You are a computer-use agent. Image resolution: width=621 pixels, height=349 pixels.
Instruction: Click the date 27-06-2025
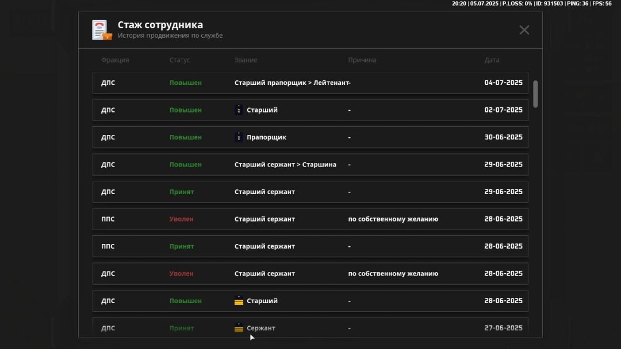(503, 328)
